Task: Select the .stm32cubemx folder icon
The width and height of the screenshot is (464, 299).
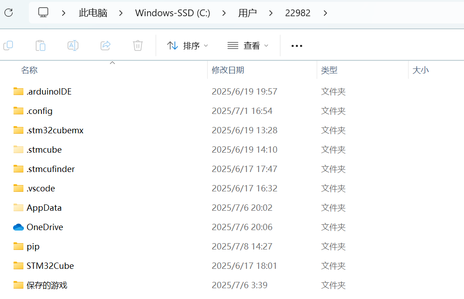Action: [x=18, y=130]
